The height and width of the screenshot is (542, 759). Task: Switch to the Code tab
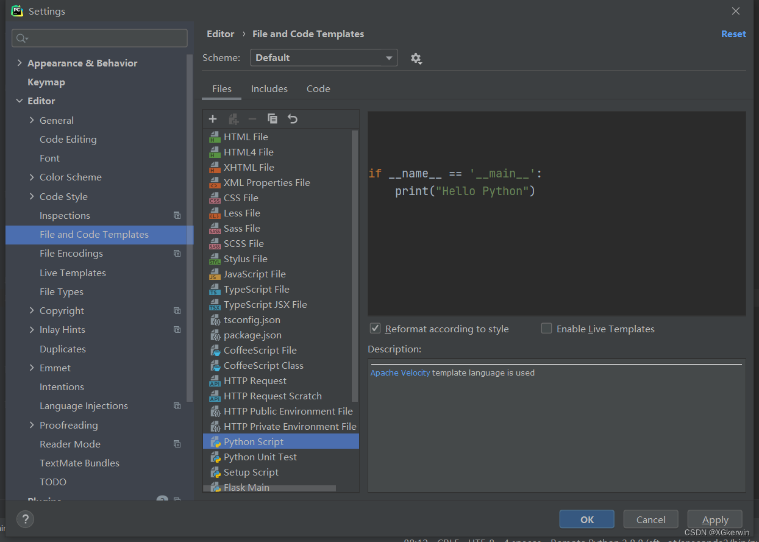318,89
